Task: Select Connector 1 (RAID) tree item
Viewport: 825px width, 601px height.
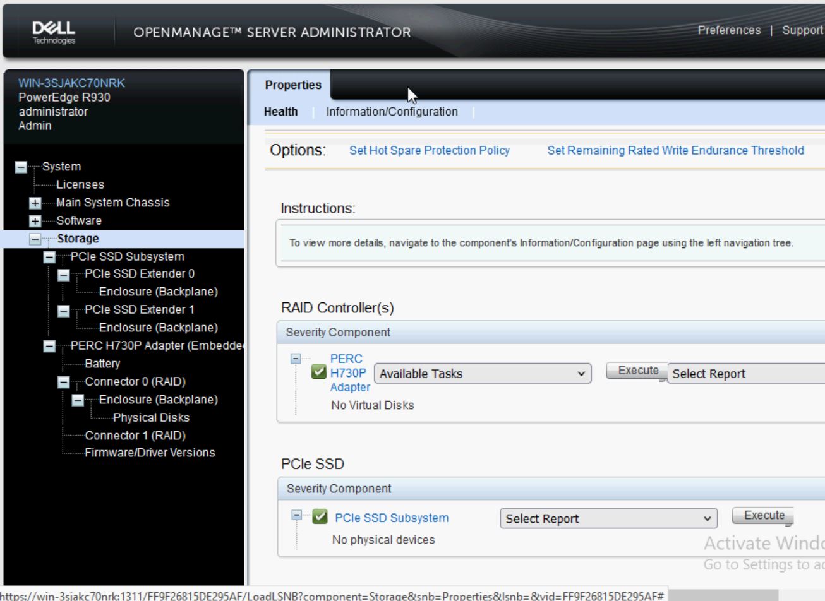Action: point(135,436)
